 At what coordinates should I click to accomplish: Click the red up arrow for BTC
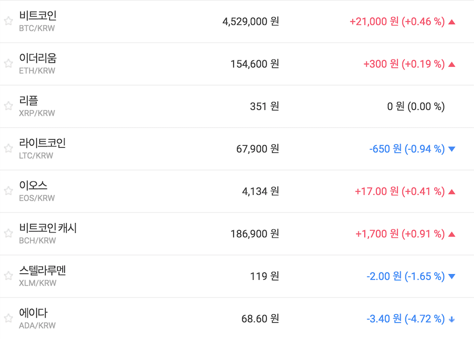(451, 21)
